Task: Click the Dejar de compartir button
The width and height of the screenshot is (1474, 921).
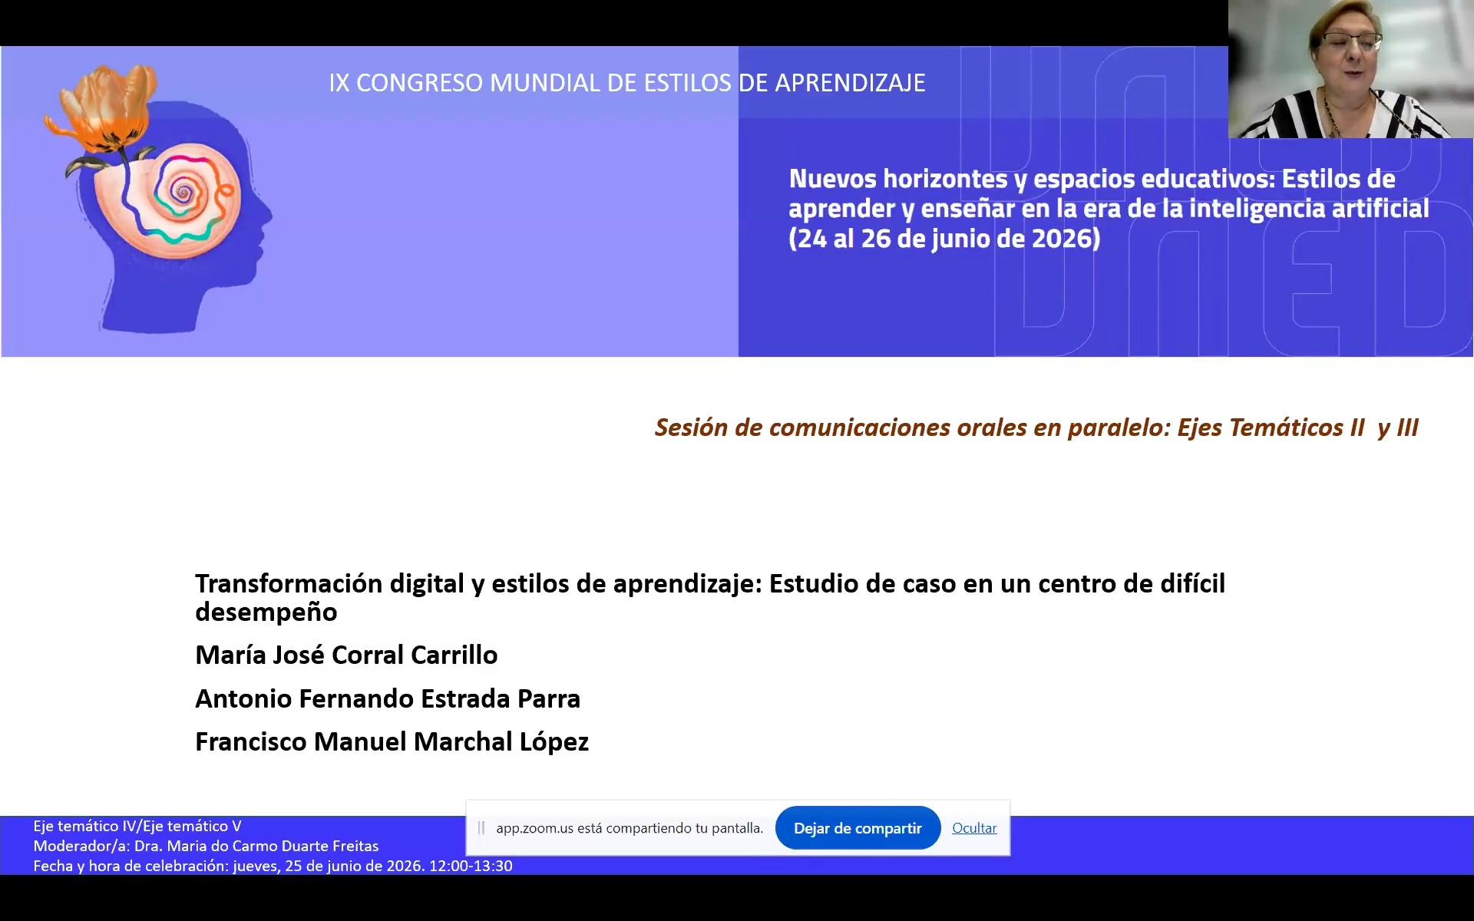Action: (858, 828)
